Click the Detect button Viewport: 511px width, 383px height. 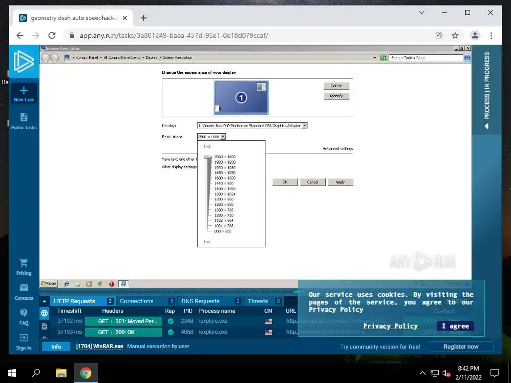point(336,86)
